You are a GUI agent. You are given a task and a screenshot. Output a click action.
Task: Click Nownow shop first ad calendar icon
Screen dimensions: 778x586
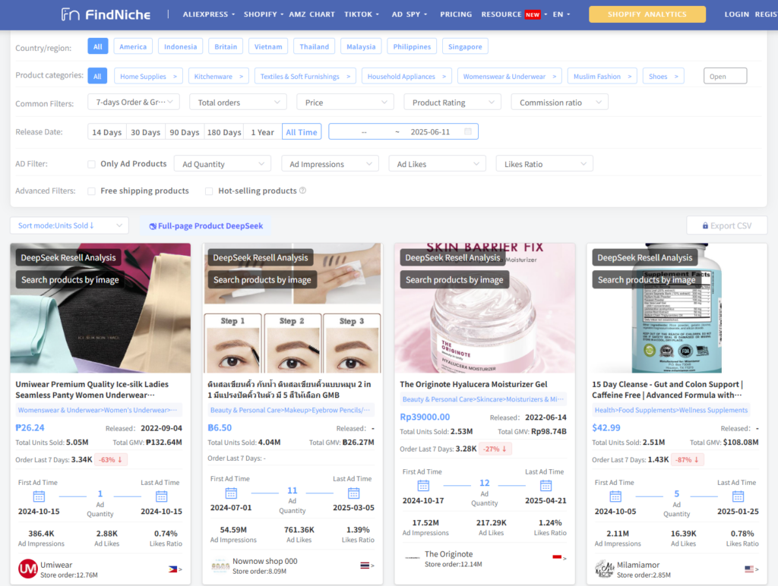[x=231, y=493]
